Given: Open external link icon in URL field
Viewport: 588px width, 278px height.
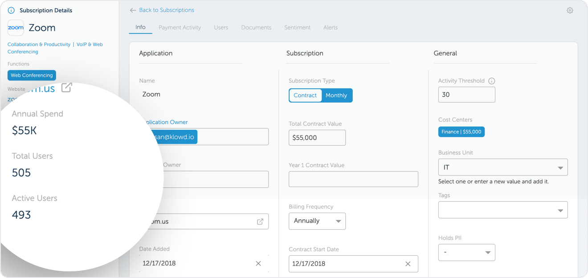Looking at the screenshot, I should (x=260, y=222).
